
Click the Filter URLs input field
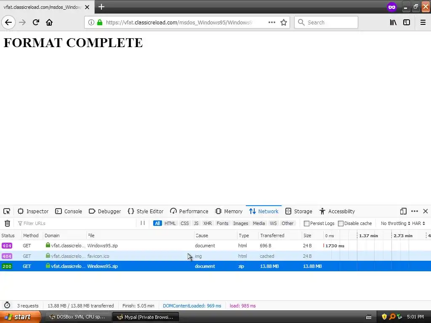(x=77, y=223)
